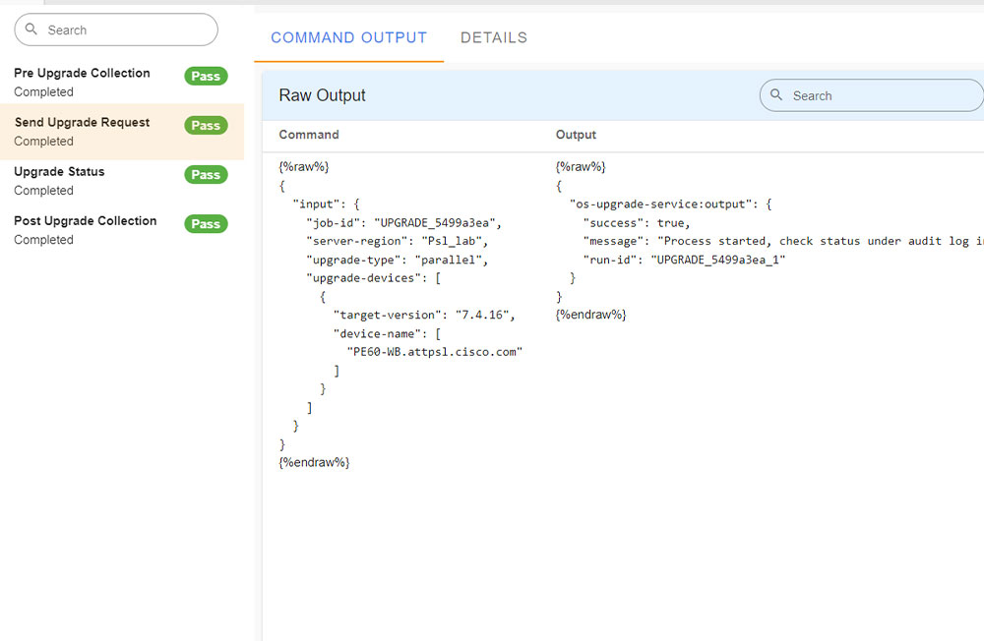
Task: Click the Output column header
Action: point(576,135)
